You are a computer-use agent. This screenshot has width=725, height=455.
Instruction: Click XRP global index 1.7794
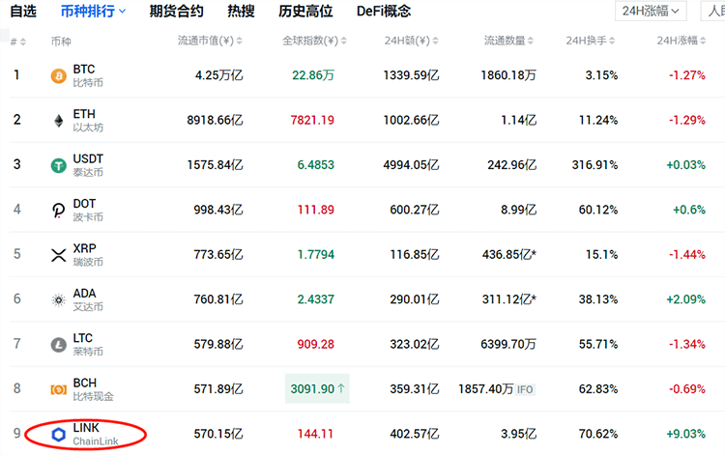click(315, 254)
